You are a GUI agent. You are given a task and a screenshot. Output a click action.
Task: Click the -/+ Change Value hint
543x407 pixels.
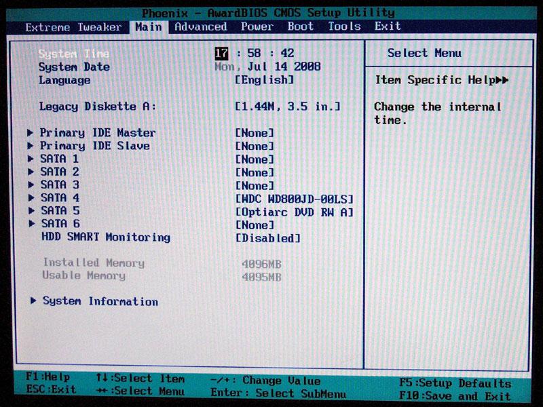coord(265,381)
